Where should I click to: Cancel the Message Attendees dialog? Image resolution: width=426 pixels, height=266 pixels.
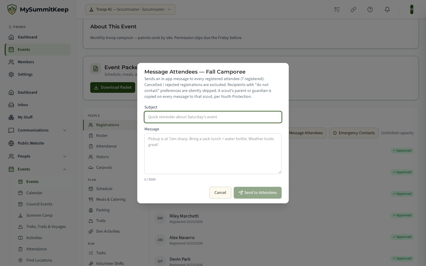(220, 193)
